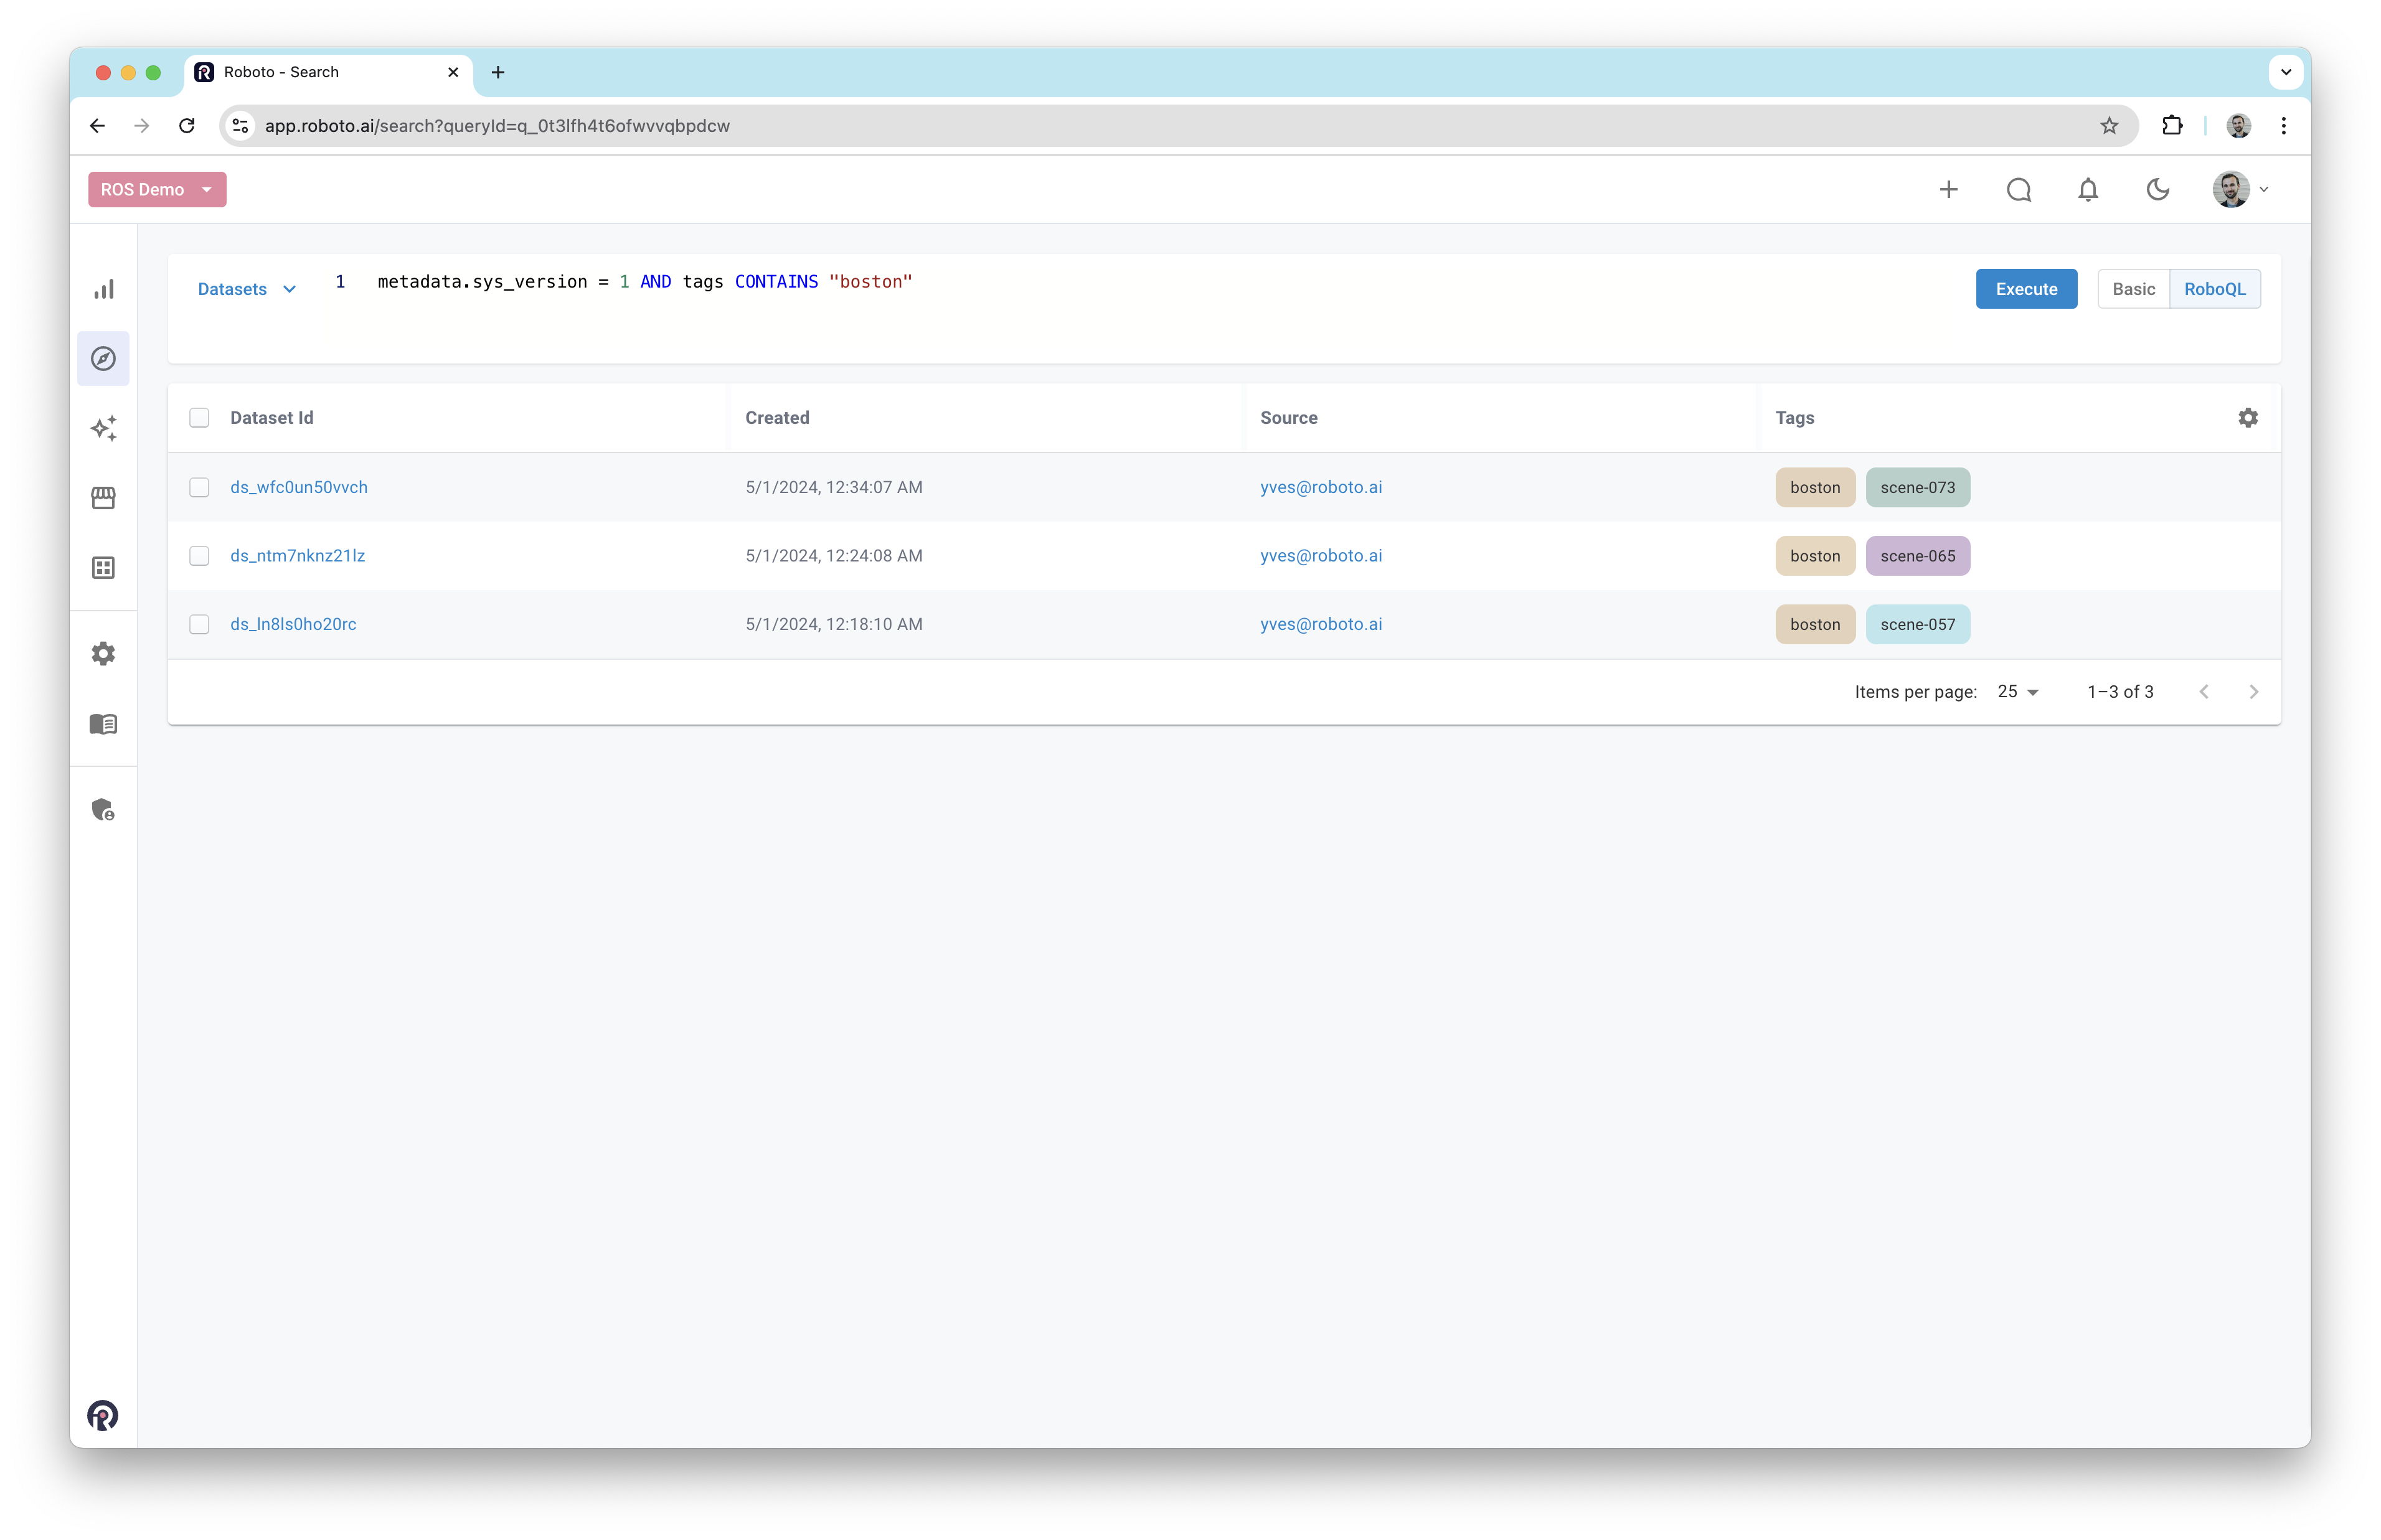Expand the ROS Demo organization dropdown

157,189
